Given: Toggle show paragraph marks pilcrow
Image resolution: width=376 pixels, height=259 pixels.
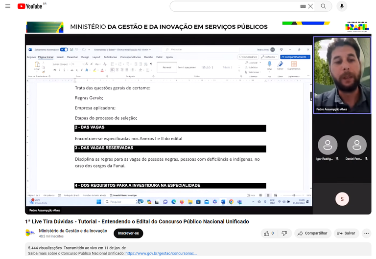Looking at the screenshot, I should click(x=151, y=64).
